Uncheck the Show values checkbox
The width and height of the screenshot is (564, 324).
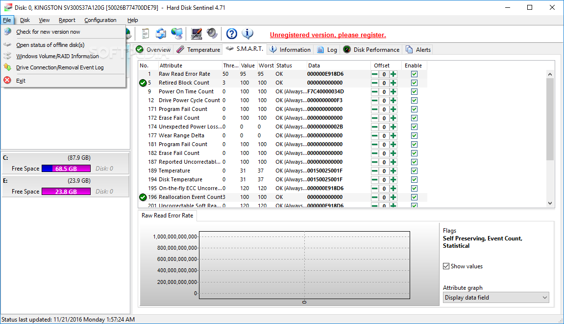(x=446, y=266)
